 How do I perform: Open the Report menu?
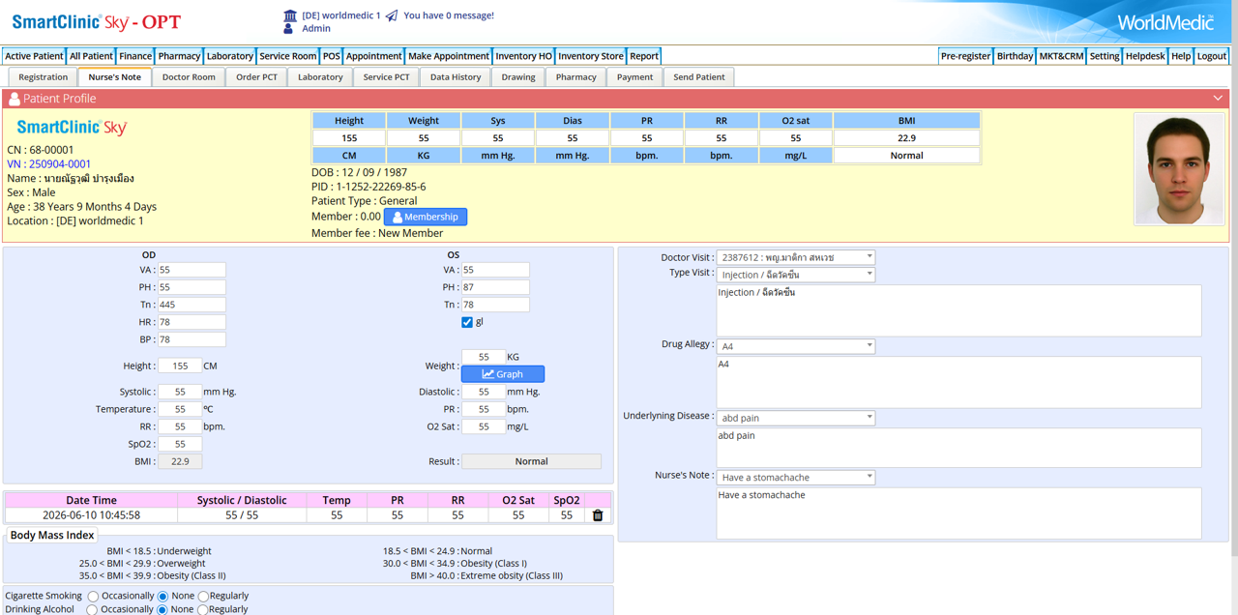coord(644,56)
